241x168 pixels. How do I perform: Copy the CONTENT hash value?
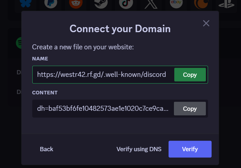[x=190, y=109]
